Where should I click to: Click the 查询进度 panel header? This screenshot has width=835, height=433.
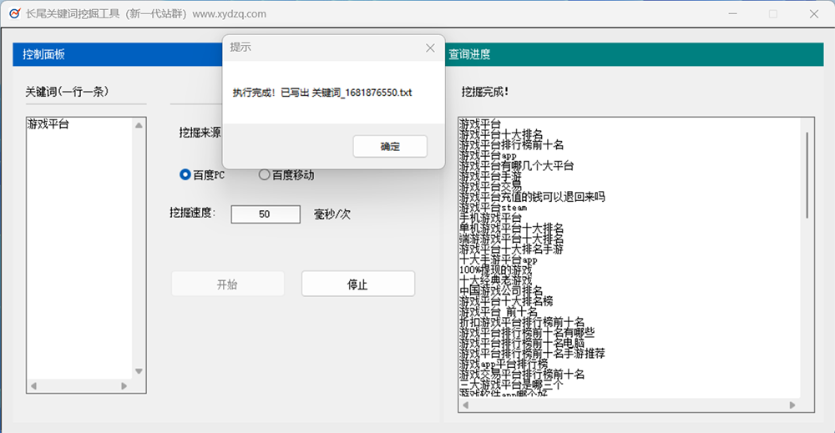(635, 54)
